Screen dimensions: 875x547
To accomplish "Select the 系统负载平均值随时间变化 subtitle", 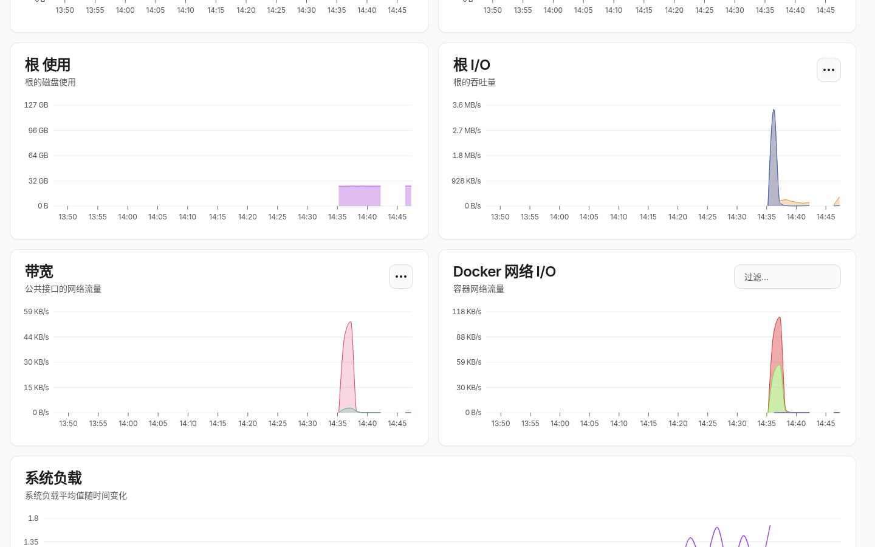I will point(76,495).
